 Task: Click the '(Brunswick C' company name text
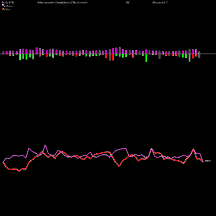[160, 3]
